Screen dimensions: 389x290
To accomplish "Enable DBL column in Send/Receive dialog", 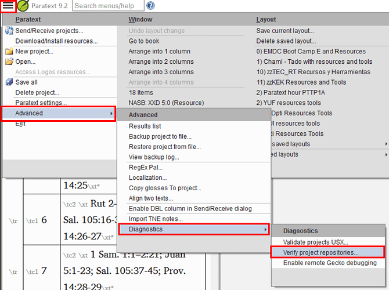I will [190, 209].
